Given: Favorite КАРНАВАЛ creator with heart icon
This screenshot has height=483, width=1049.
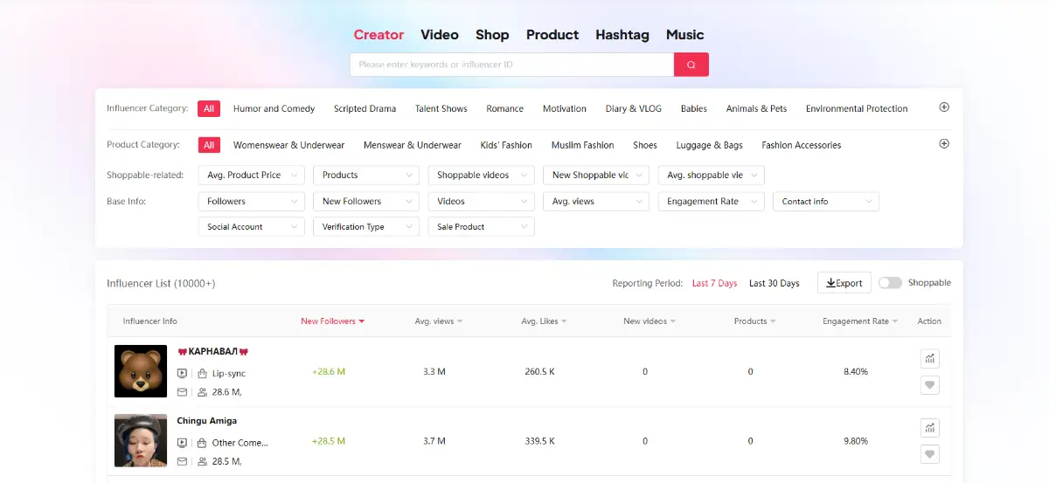Looking at the screenshot, I should (x=929, y=384).
